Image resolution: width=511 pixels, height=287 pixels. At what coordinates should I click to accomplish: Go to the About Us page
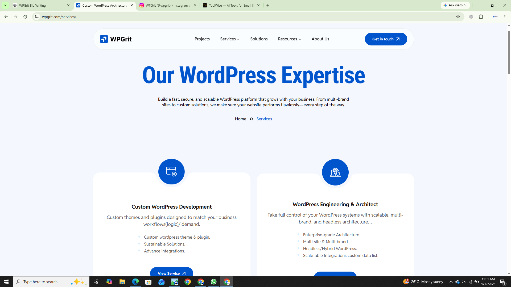tap(320, 39)
